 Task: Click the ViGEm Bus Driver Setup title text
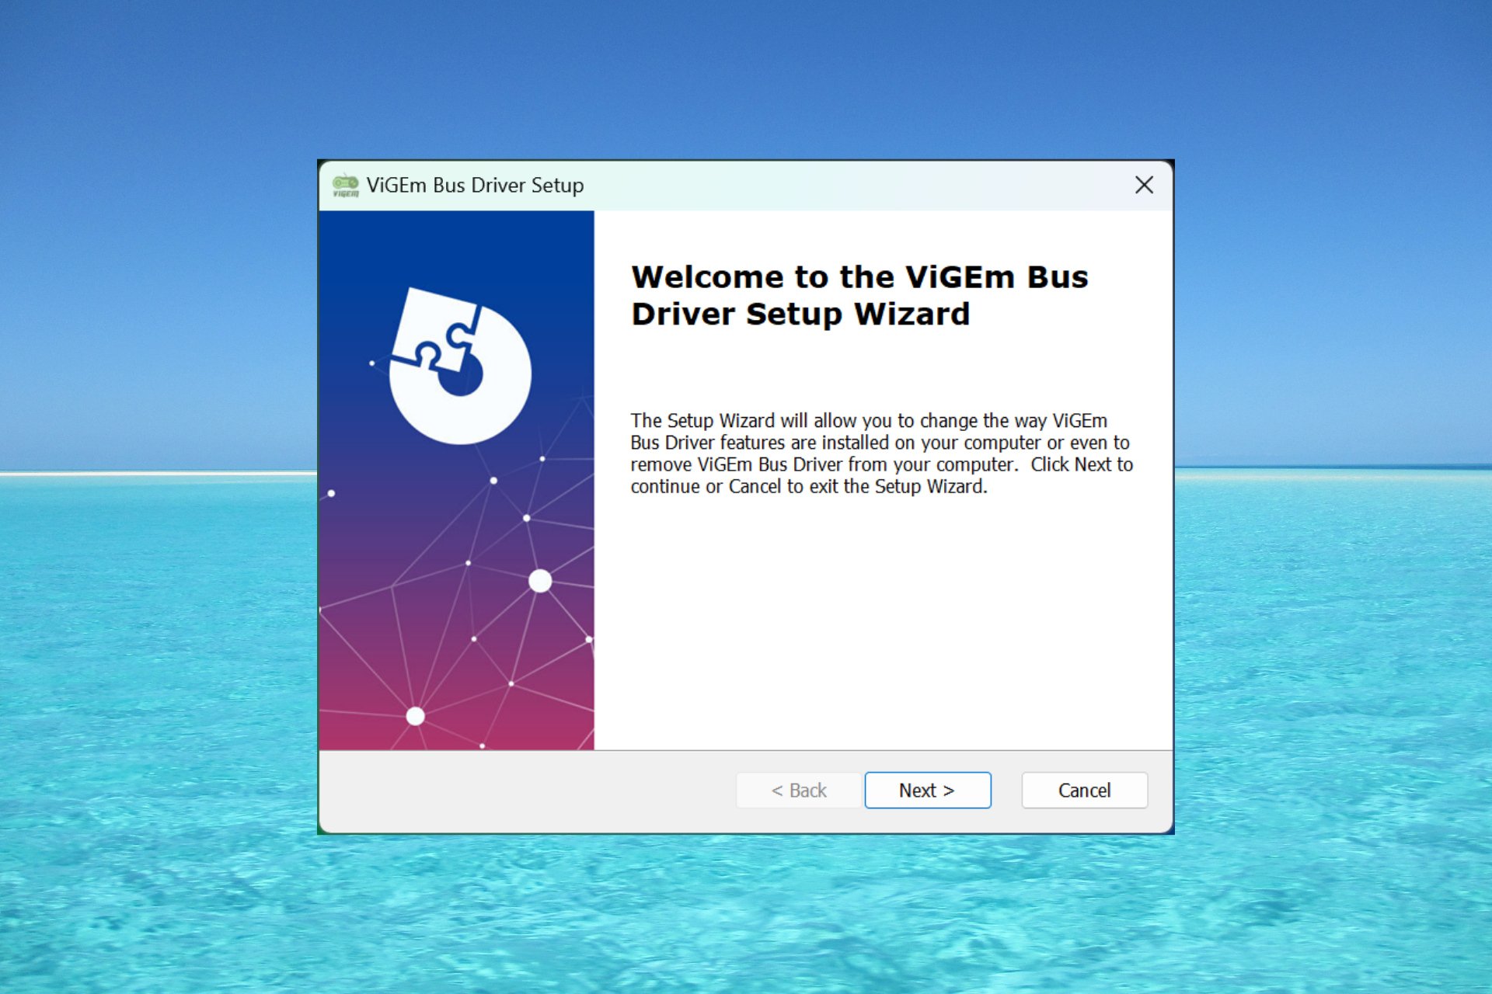coord(475,185)
